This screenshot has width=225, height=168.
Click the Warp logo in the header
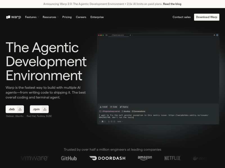tap(13, 17)
